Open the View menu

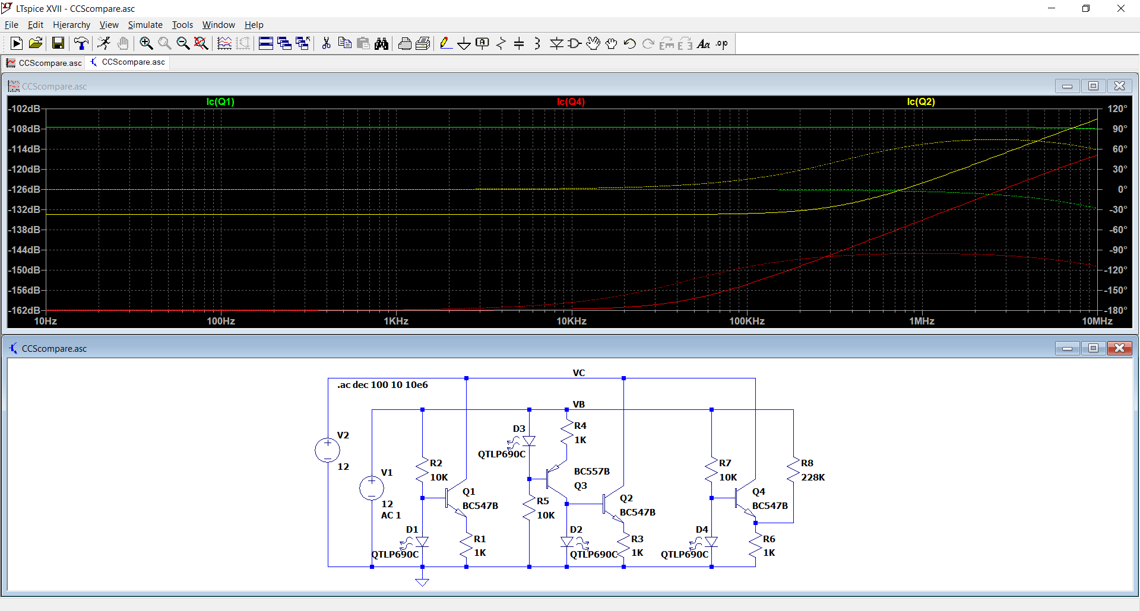pyautogui.click(x=109, y=24)
